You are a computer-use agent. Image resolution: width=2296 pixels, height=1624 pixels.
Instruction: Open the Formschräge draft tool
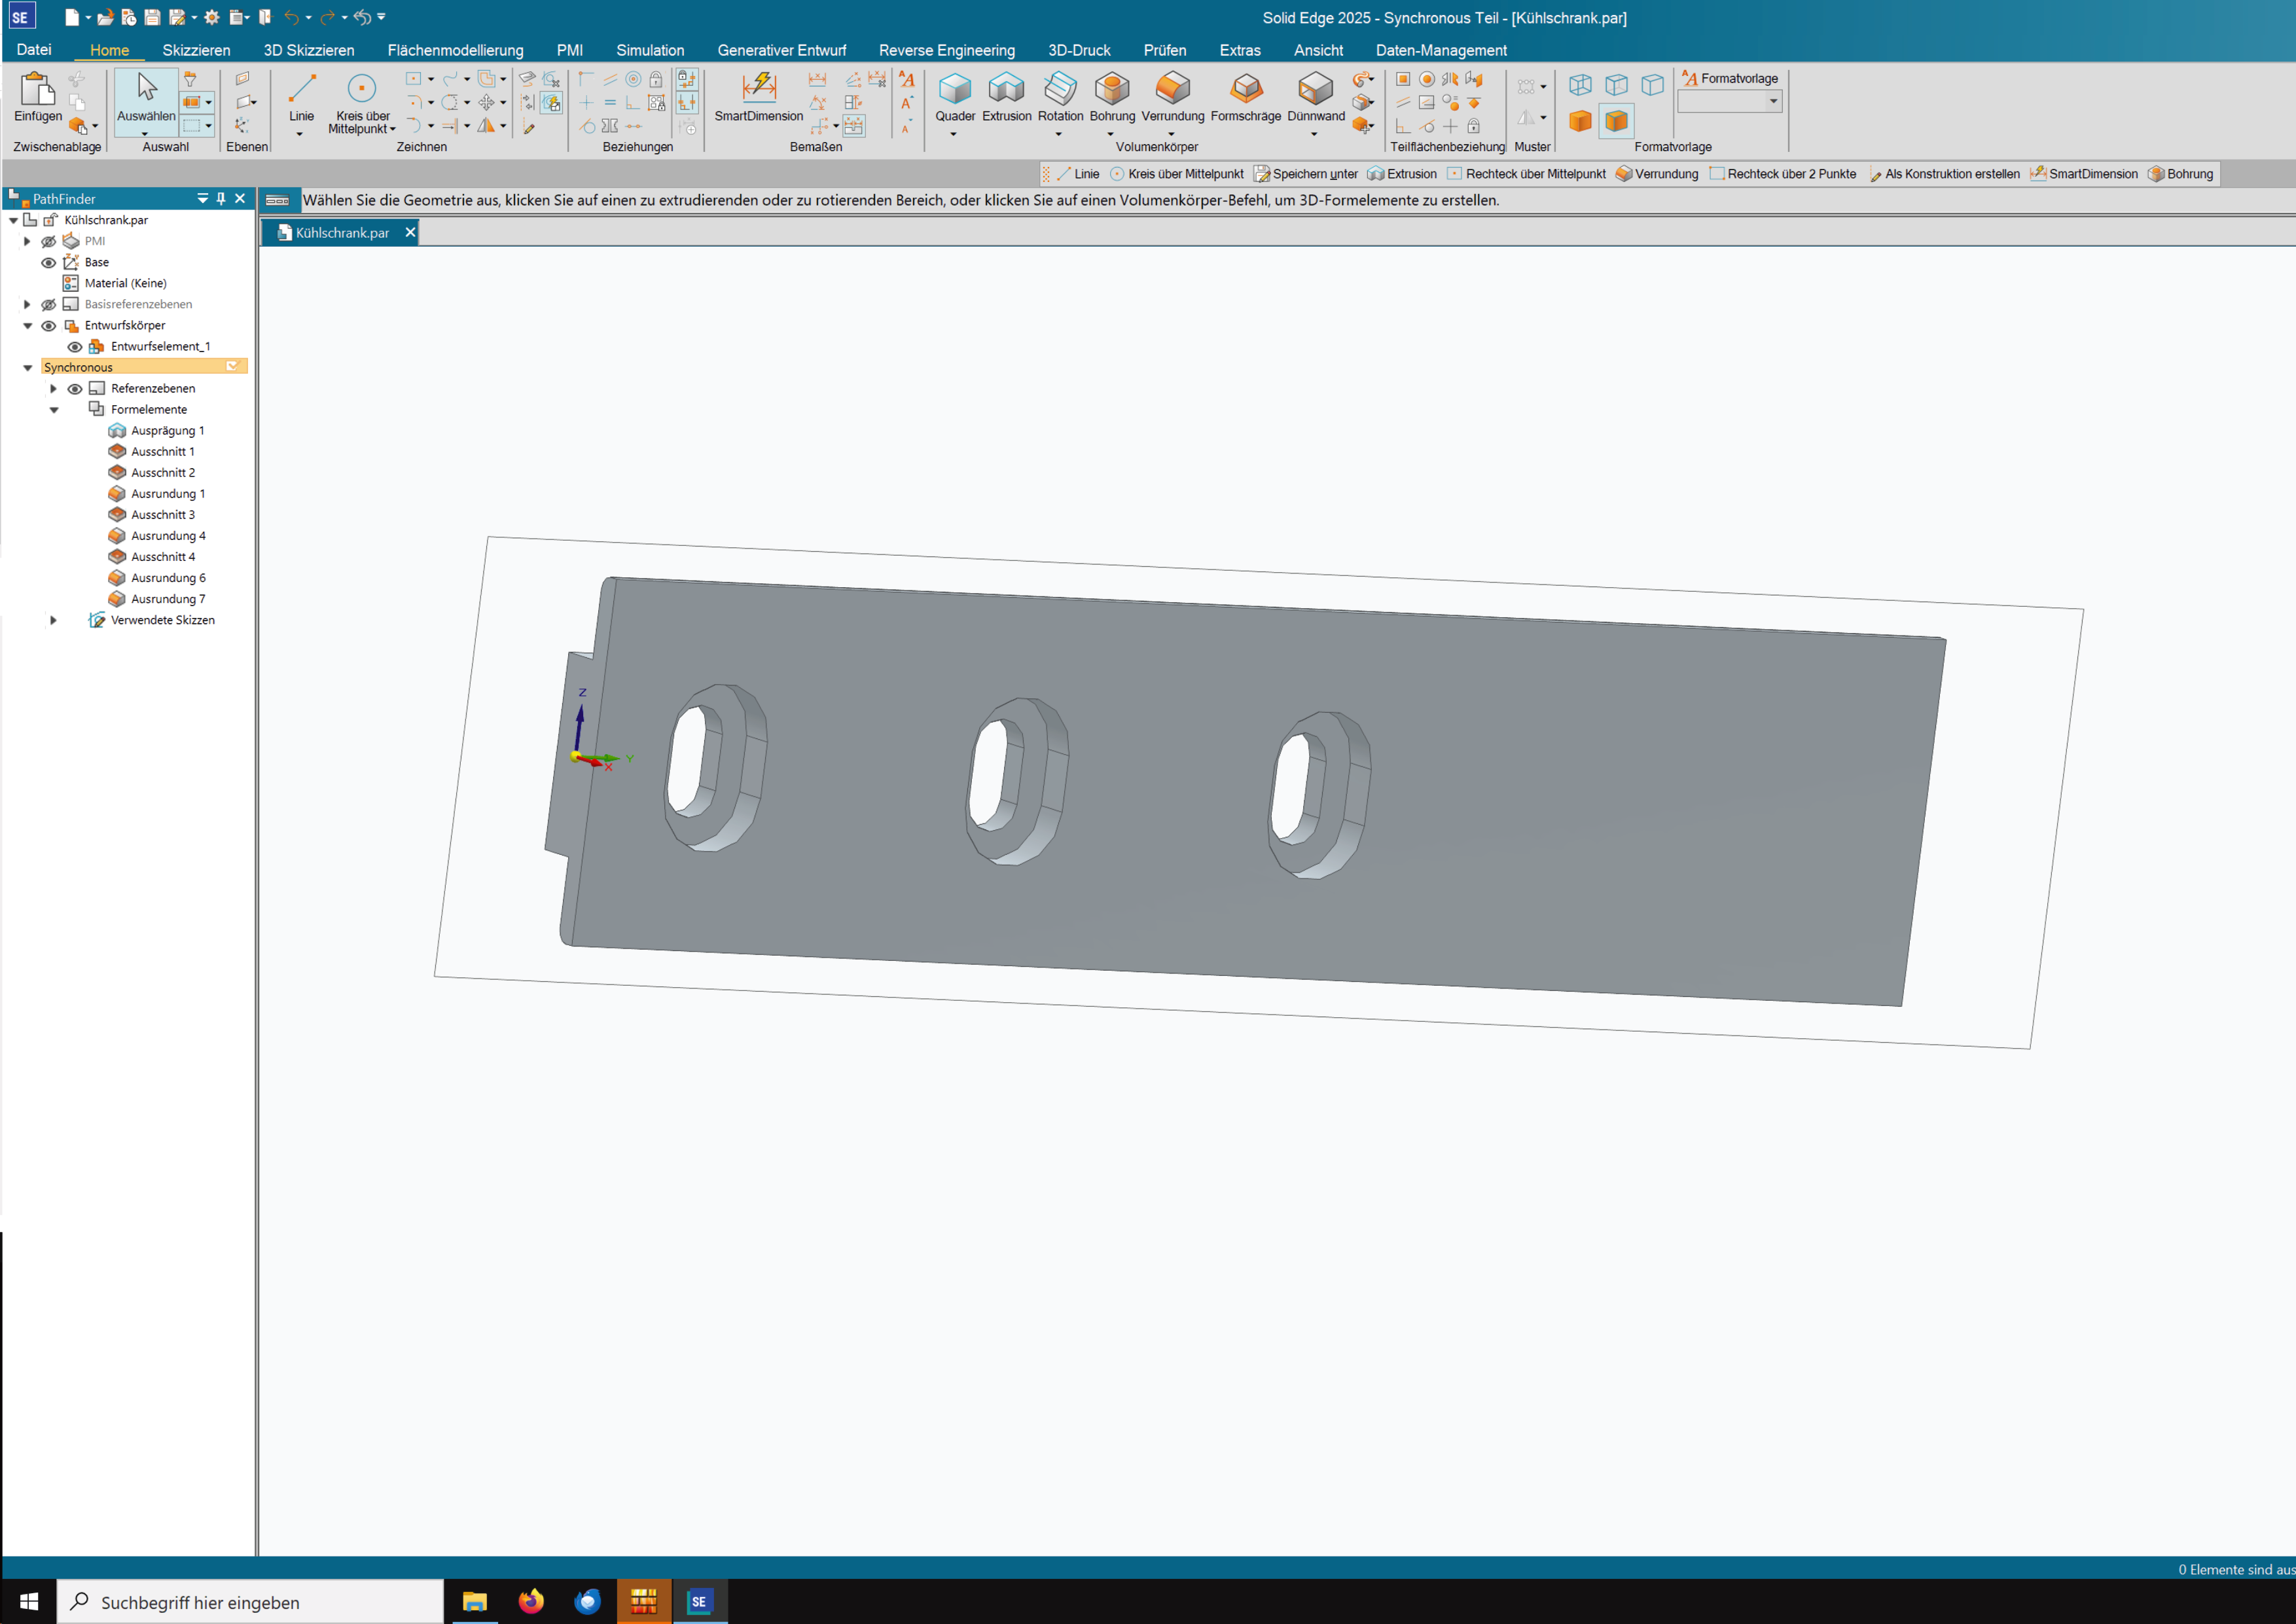click(1245, 97)
